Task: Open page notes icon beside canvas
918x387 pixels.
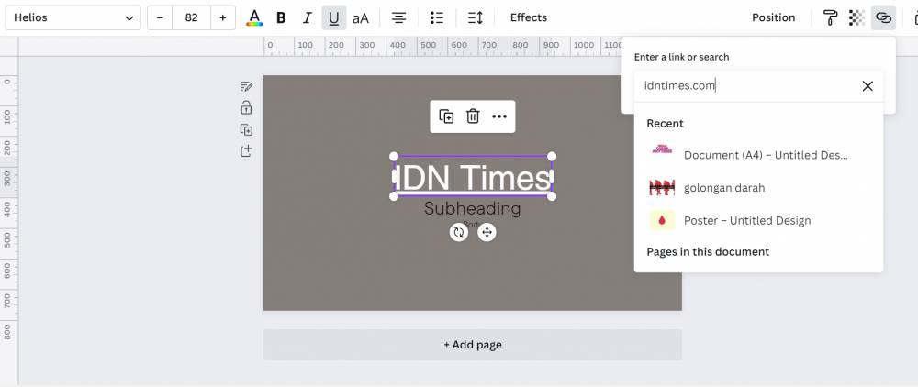Action: point(246,86)
